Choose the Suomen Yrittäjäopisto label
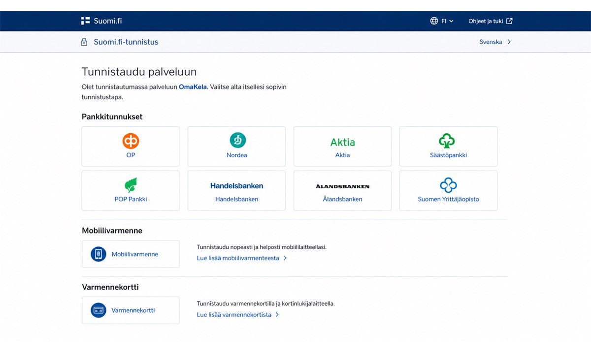Viewport: 591px width, 354px height. coord(448,199)
